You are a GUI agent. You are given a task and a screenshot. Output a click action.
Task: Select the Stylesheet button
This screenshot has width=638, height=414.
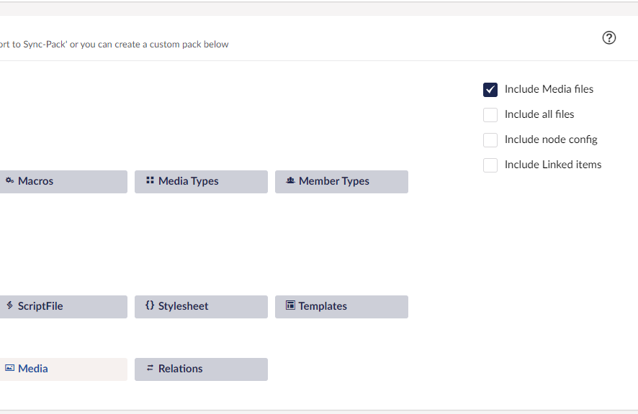tap(201, 307)
